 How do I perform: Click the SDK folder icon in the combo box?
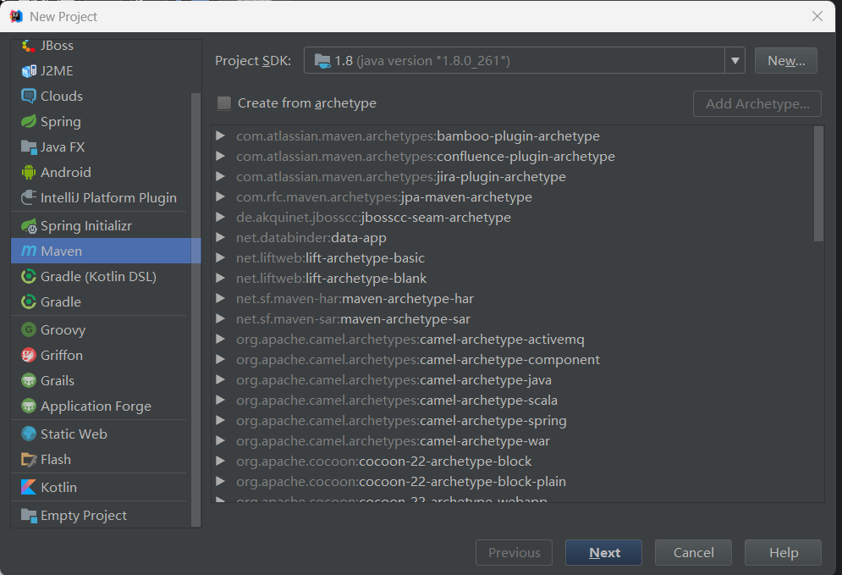tap(322, 61)
